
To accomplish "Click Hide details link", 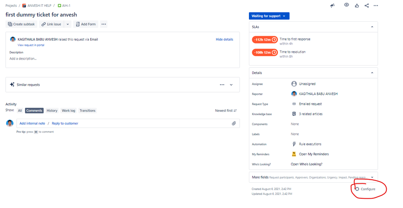I will point(224,39).
